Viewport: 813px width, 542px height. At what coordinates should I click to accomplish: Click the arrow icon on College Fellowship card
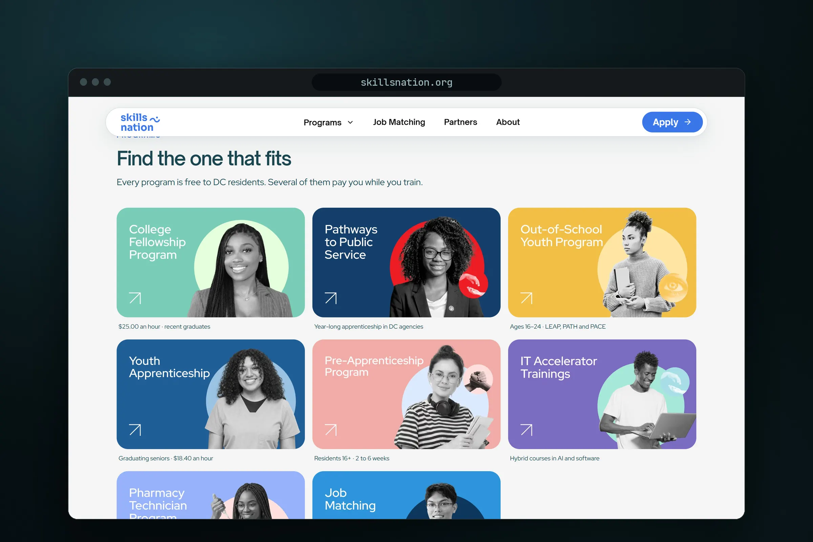(x=135, y=298)
